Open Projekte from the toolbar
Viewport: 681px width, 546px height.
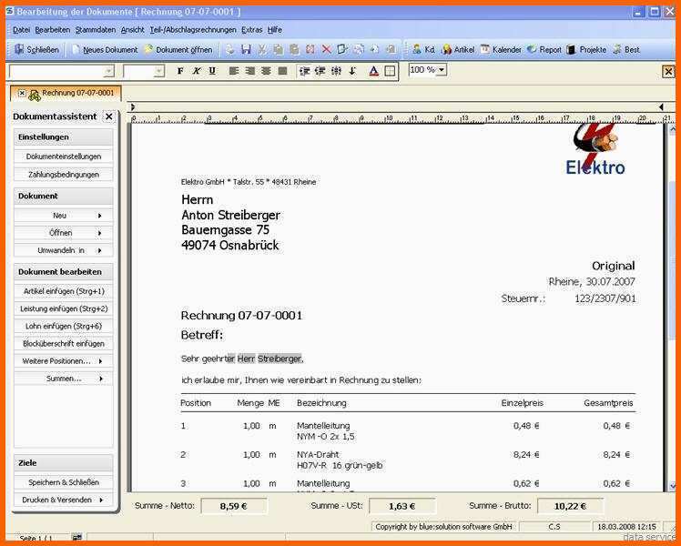click(586, 49)
